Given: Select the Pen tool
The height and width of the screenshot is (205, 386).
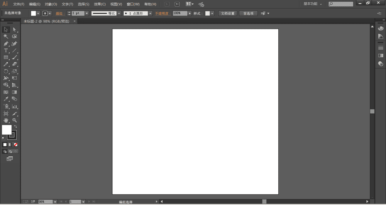Looking at the screenshot, I should [x=6, y=43].
